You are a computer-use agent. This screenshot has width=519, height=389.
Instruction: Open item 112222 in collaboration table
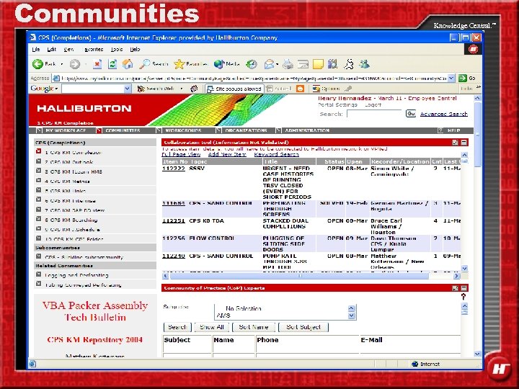pyautogui.click(x=174, y=169)
